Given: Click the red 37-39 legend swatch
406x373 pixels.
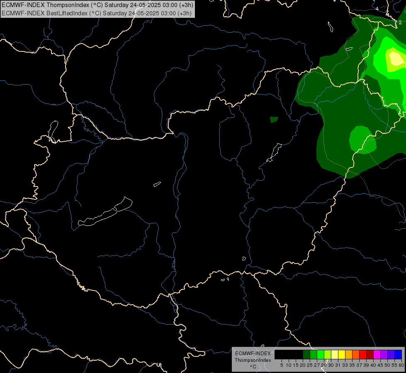Looking at the screenshot, I should coord(363,354).
